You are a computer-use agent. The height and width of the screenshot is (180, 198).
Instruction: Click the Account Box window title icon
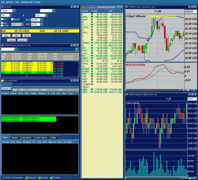point(3,80)
